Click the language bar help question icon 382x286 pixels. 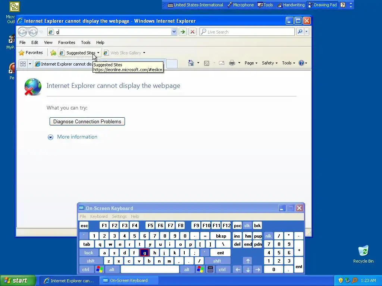pyautogui.click(x=342, y=5)
